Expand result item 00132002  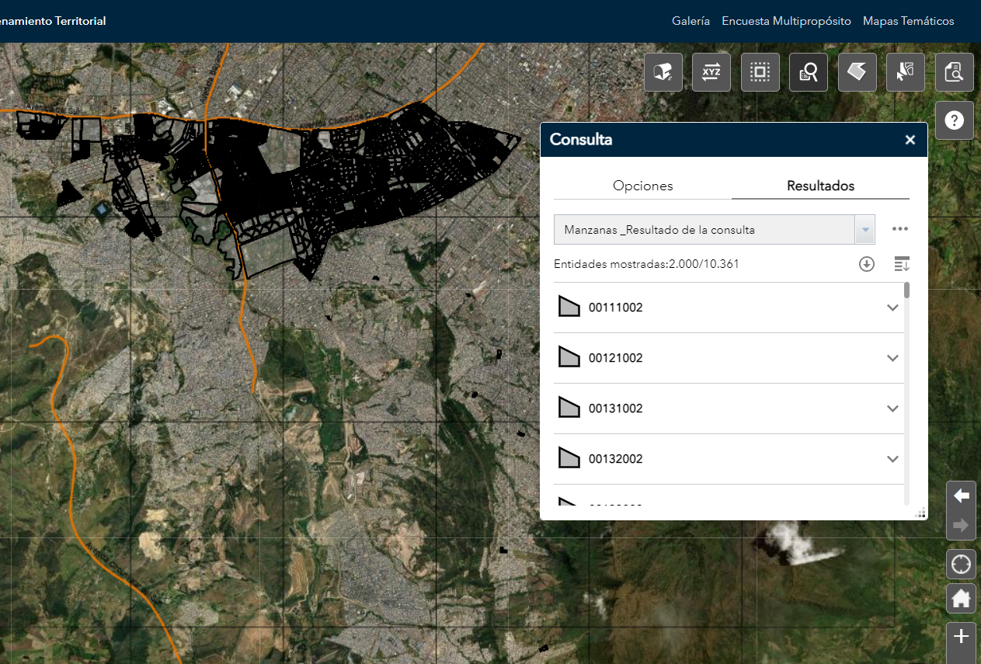click(892, 459)
